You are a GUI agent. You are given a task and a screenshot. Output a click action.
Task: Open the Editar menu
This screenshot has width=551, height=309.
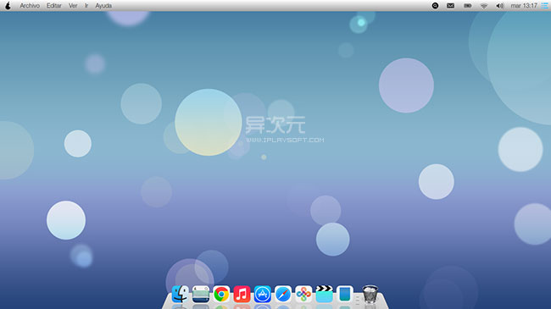click(53, 6)
